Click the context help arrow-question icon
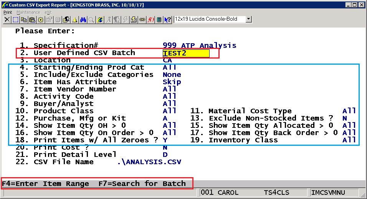 (167, 20)
